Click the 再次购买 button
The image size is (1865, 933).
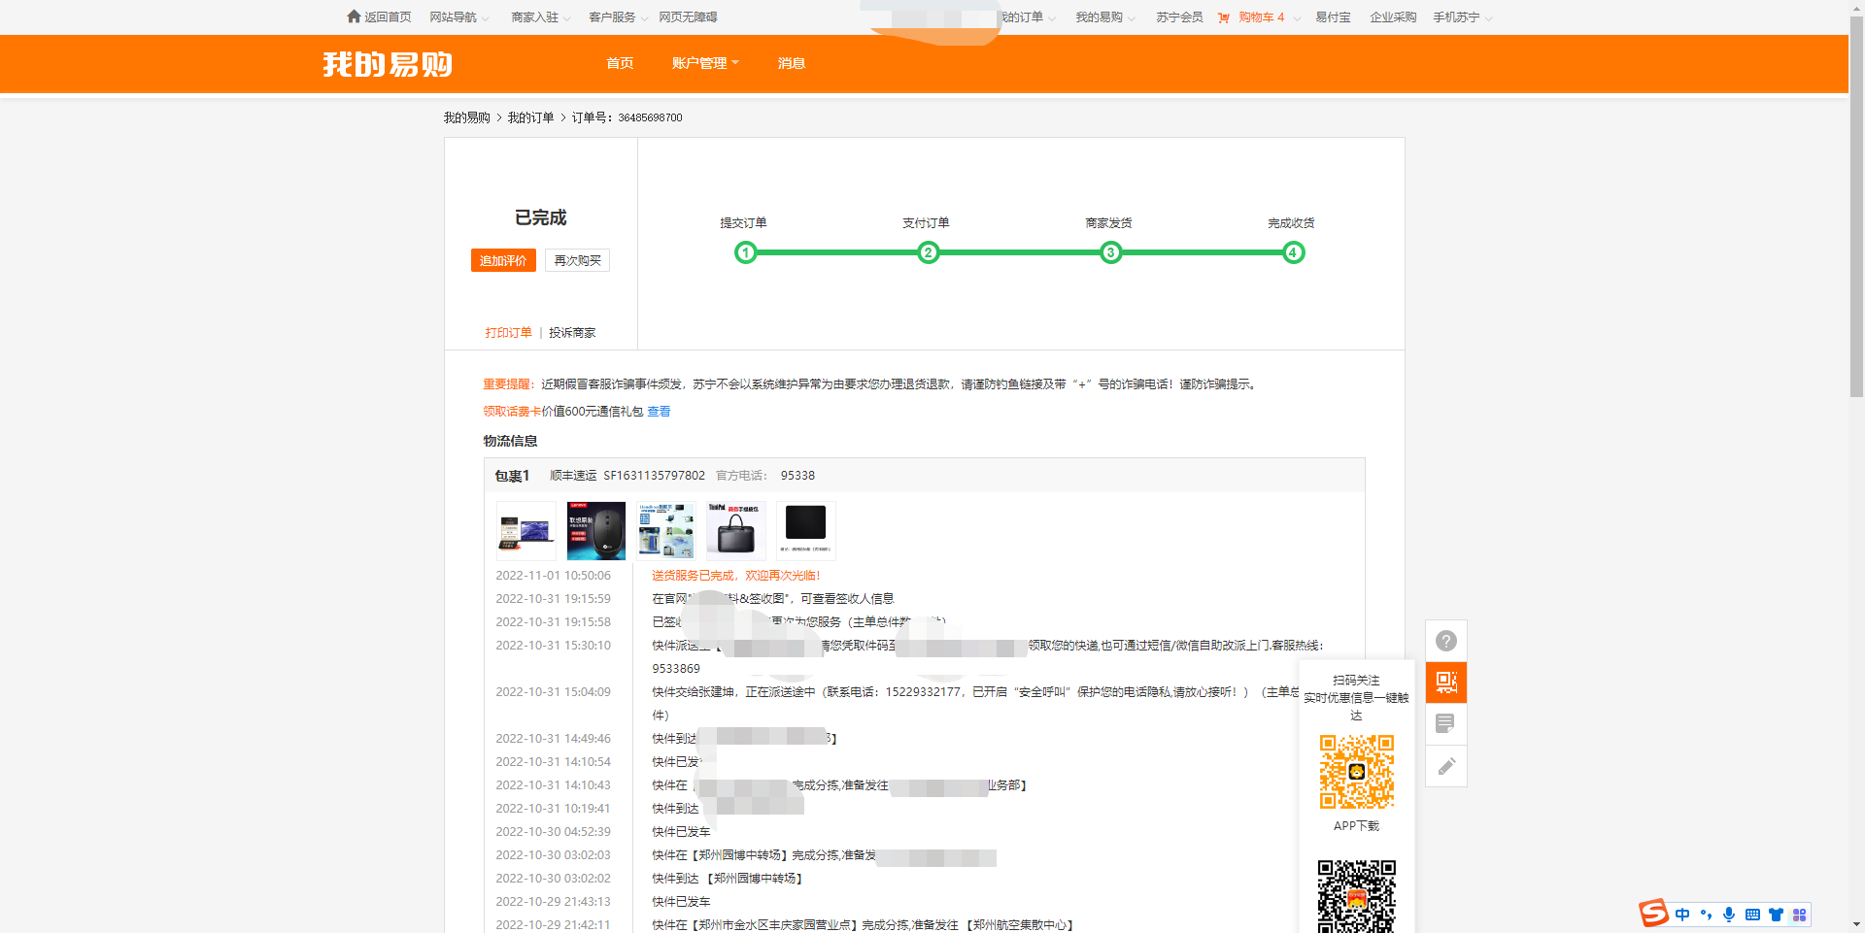577,260
